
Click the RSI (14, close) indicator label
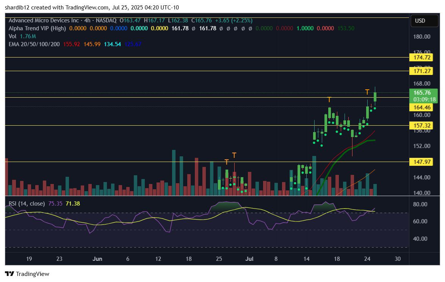pos(27,204)
